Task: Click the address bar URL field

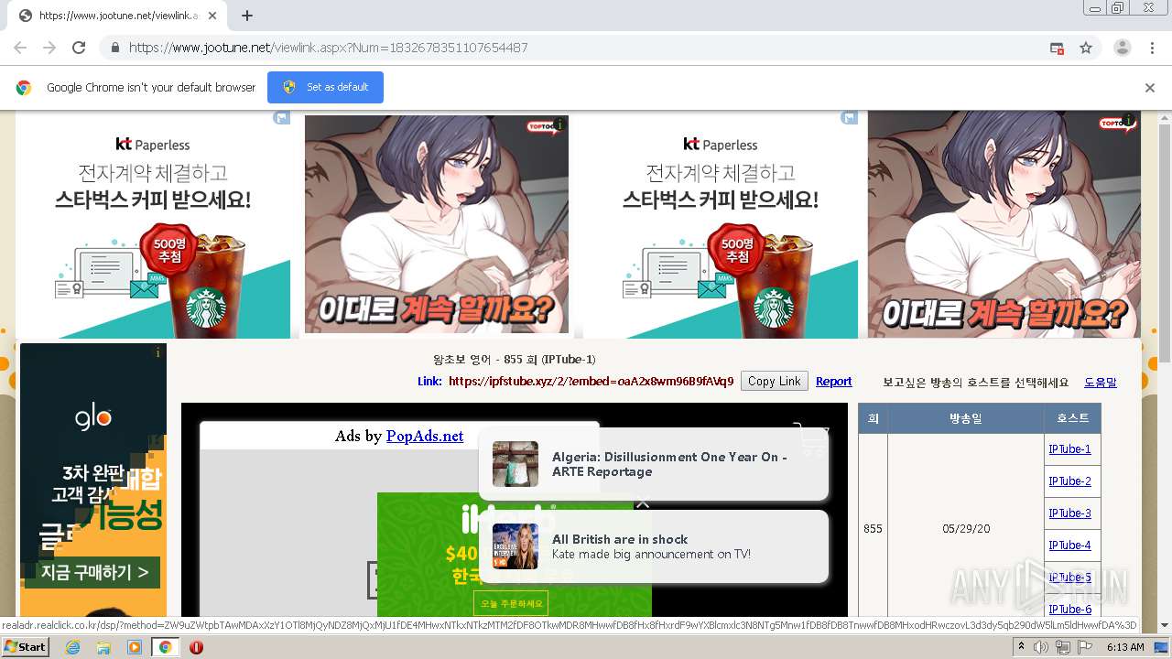Action: pyautogui.click(x=586, y=48)
